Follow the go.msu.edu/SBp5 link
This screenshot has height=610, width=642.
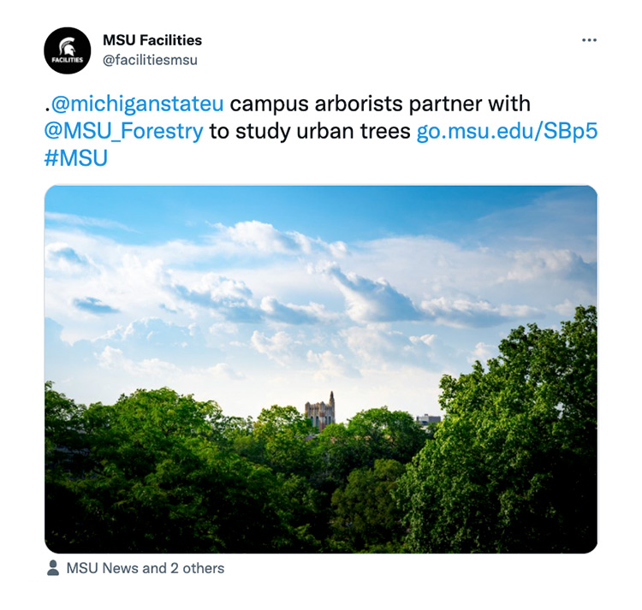tap(505, 131)
